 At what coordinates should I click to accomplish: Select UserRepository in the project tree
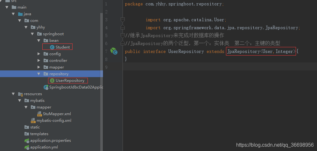pyautogui.click(x=70, y=81)
